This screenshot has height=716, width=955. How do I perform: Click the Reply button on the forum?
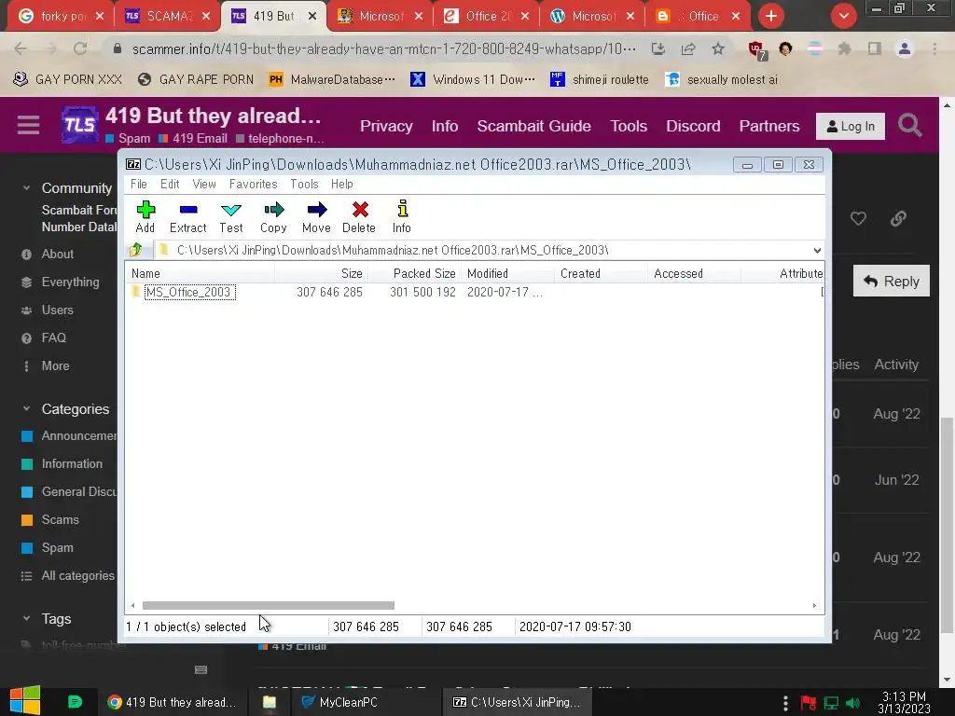[x=891, y=281]
